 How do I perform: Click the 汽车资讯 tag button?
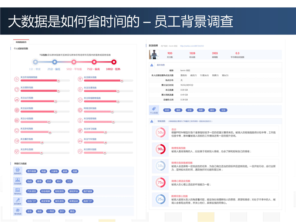tap(32, 191)
